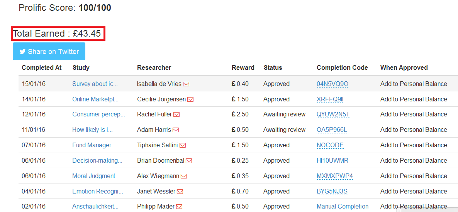Image resolution: width=458 pixels, height=212 pixels.
Task: Click completion code 04N5VQ9O
Action: coord(332,84)
